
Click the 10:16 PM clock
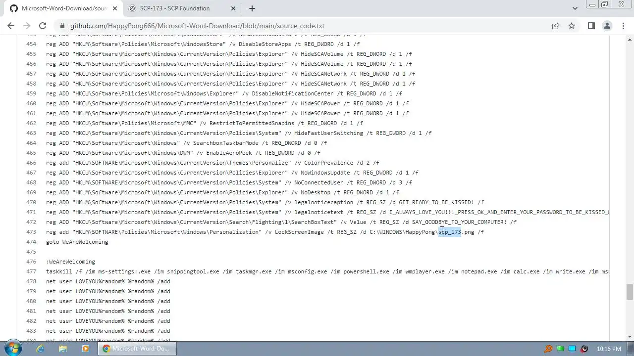pos(609,349)
